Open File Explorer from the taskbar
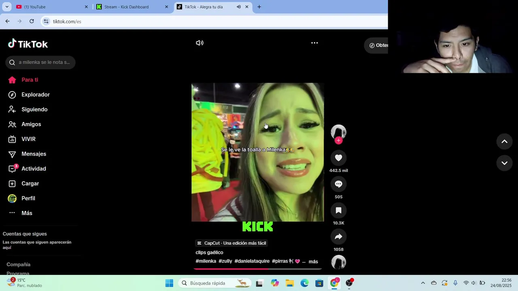Viewport: 518px width, 291px height. (x=290, y=283)
